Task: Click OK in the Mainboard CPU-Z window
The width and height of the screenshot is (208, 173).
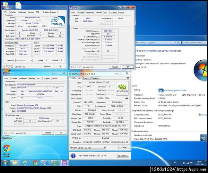Action: pyautogui.click(x=61, y=133)
